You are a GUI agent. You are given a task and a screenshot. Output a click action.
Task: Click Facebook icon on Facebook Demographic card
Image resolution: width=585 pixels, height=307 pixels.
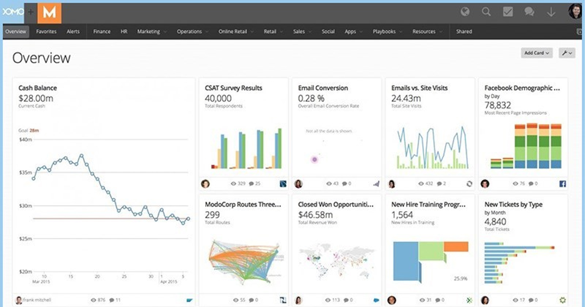(x=562, y=184)
